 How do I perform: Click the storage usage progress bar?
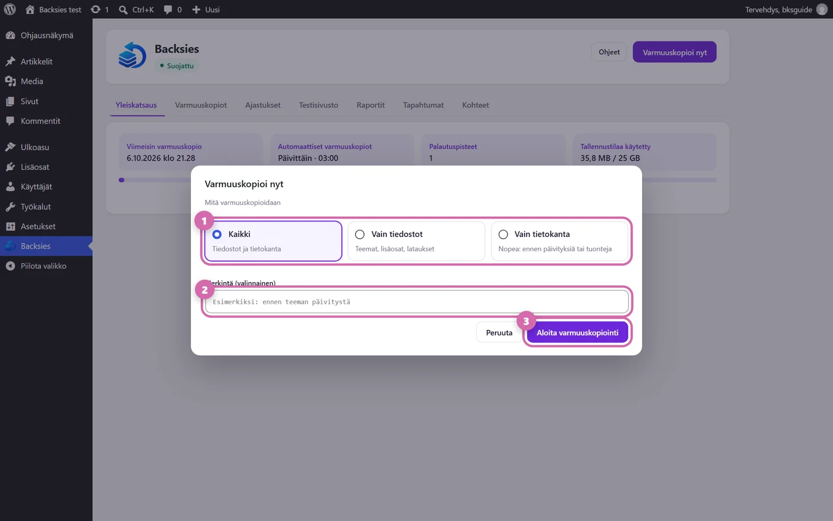point(417,180)
